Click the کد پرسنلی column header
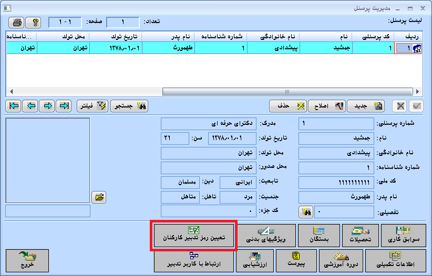This screenshot has width=432, height=276. pos(374,37)
